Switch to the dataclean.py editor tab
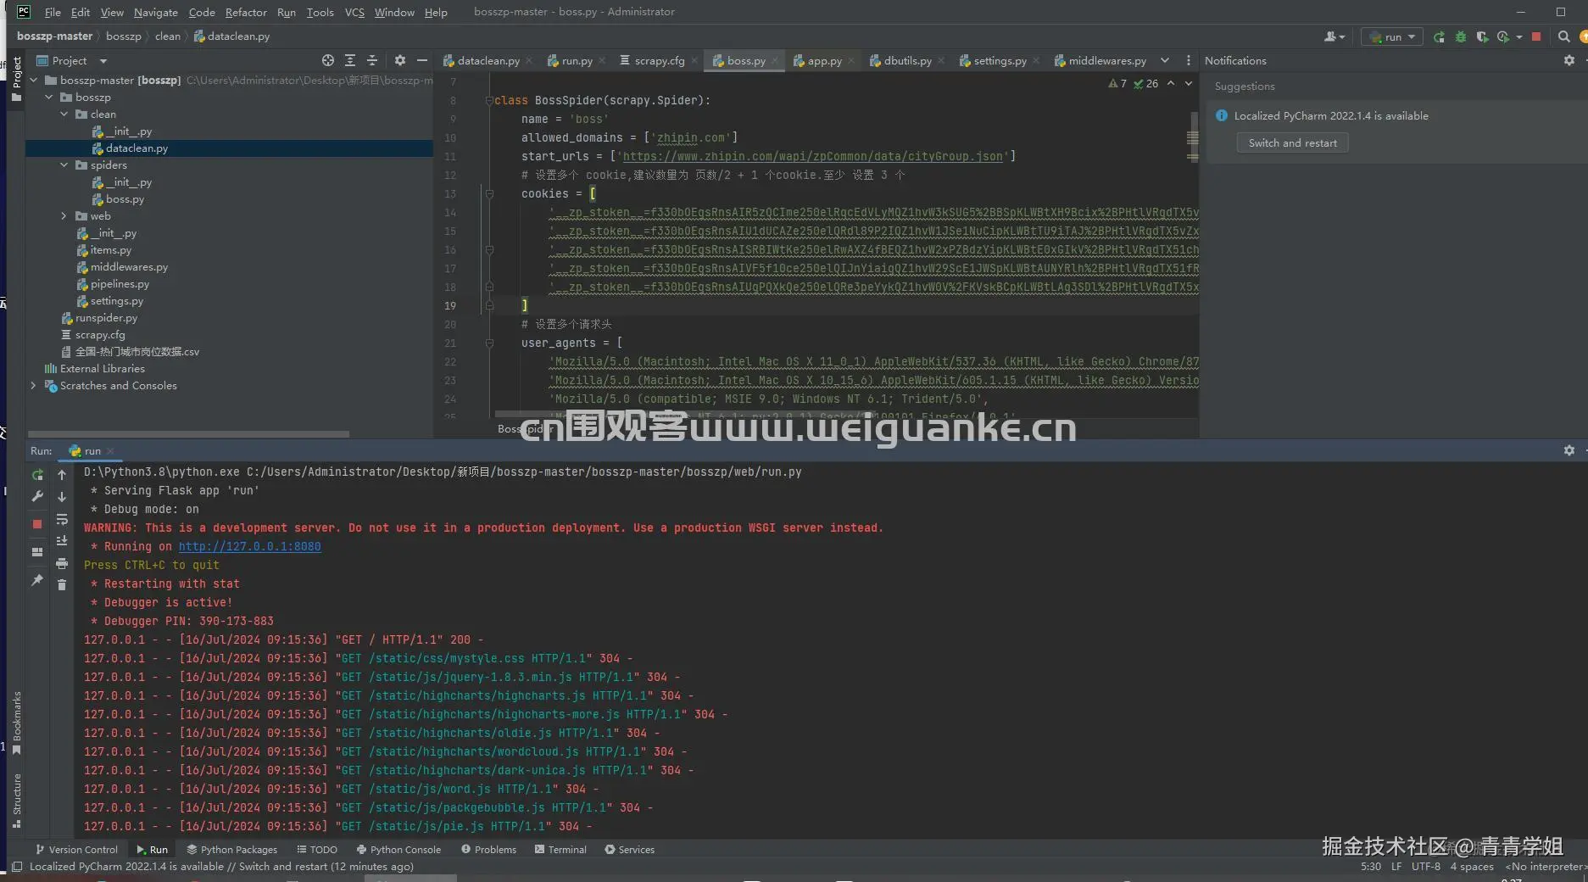Screen dimensions: 1588x882 click(488, 61)
